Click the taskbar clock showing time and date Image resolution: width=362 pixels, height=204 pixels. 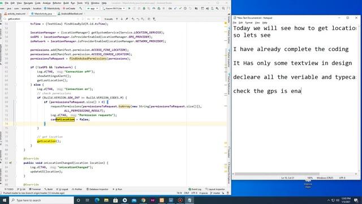tap(346, 200)
